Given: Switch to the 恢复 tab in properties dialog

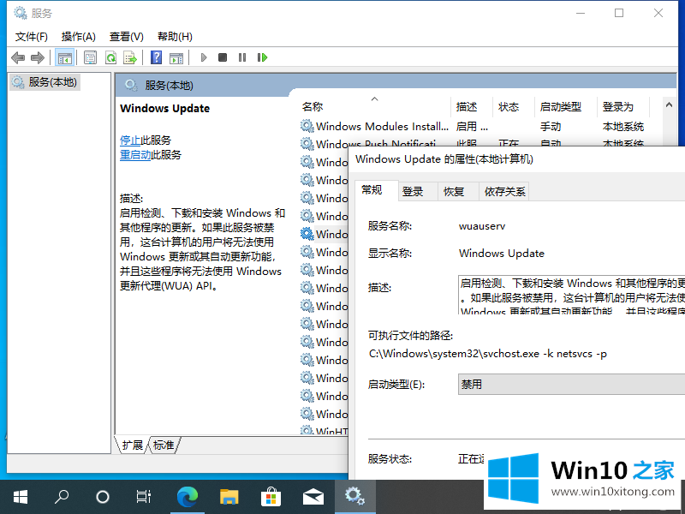Looking at the screenshot, I should click(458, 191).
